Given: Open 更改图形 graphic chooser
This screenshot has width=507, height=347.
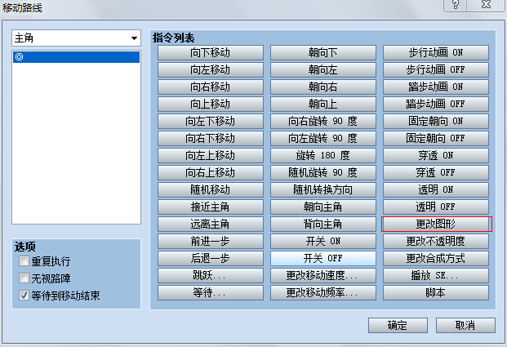Looking at the screenshot, I should point(436,224).
